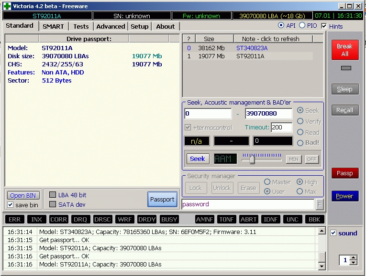Select drive row ST340823A in list
366x276 pixels.
tap(248, 48)
